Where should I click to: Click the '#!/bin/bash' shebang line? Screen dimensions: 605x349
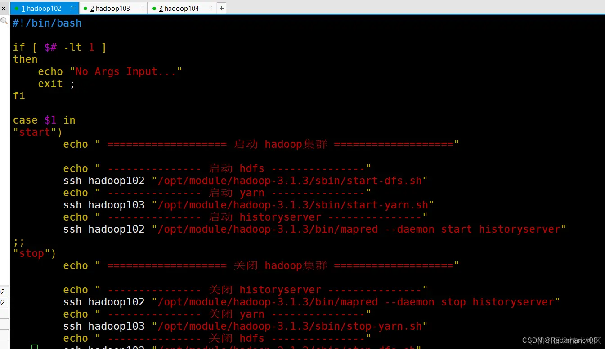(47, 23)
